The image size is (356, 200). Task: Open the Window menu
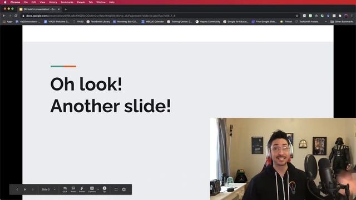[x=101, y=2]
